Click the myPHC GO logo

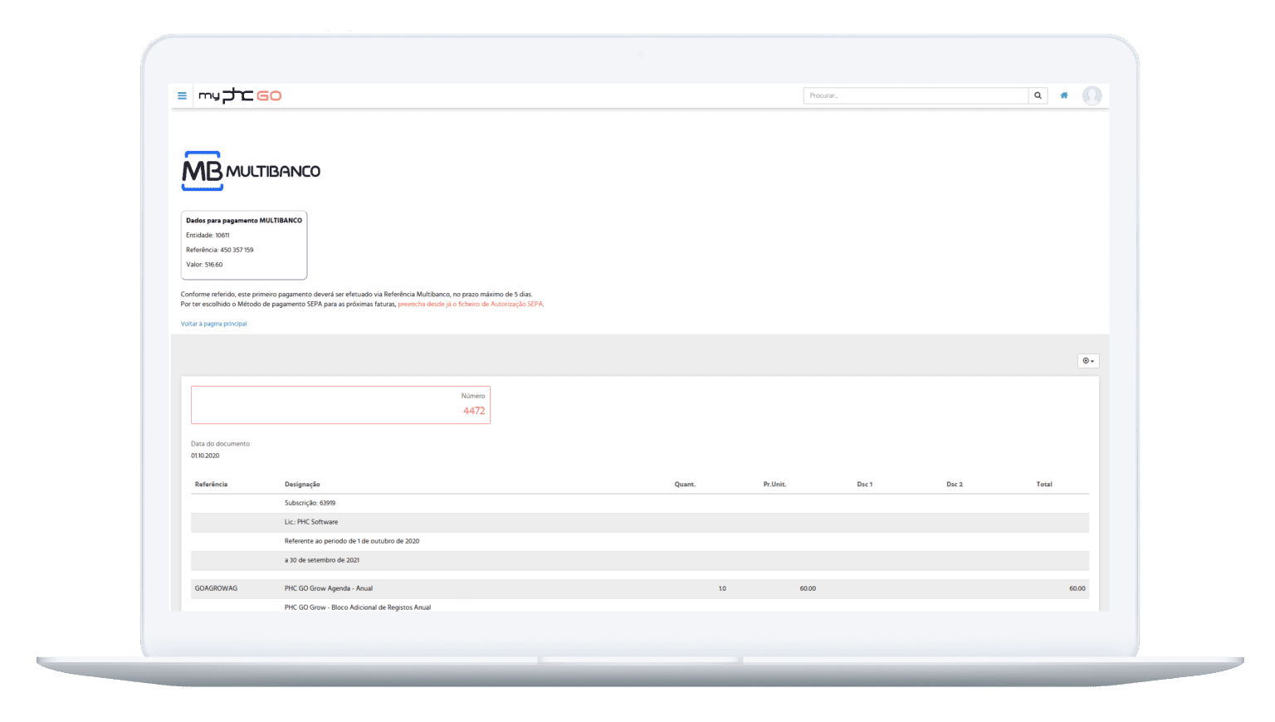coord(240,95)
